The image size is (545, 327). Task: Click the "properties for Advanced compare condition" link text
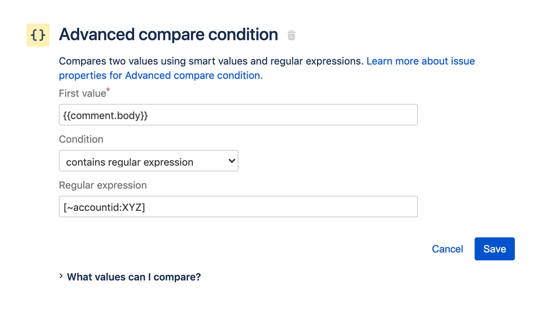160,75
